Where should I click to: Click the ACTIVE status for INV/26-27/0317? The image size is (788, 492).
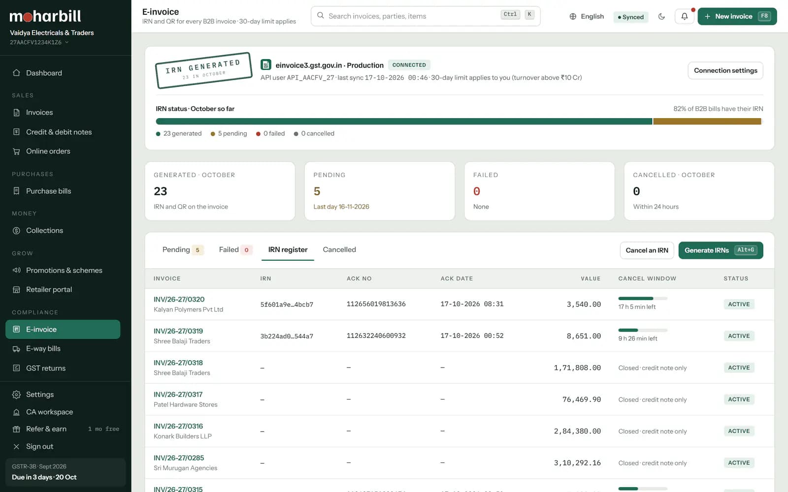[x=739, y=400]
